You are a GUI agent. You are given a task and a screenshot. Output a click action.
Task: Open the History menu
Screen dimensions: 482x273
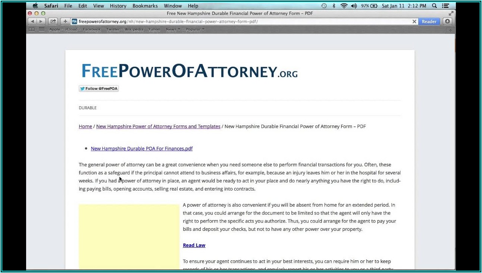[118, 6]
